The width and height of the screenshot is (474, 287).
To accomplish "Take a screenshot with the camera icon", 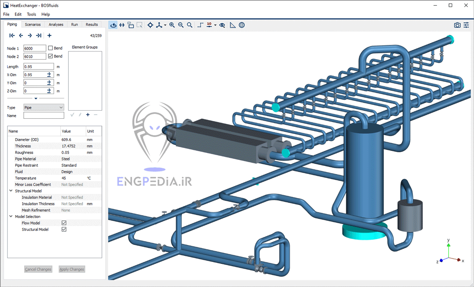I will [457, 25].
